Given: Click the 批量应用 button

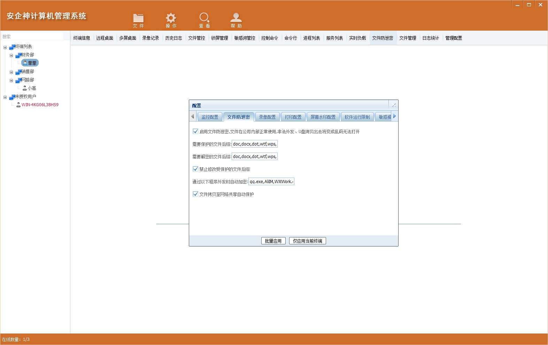Looking at the screenshot, I should point(273,241).
